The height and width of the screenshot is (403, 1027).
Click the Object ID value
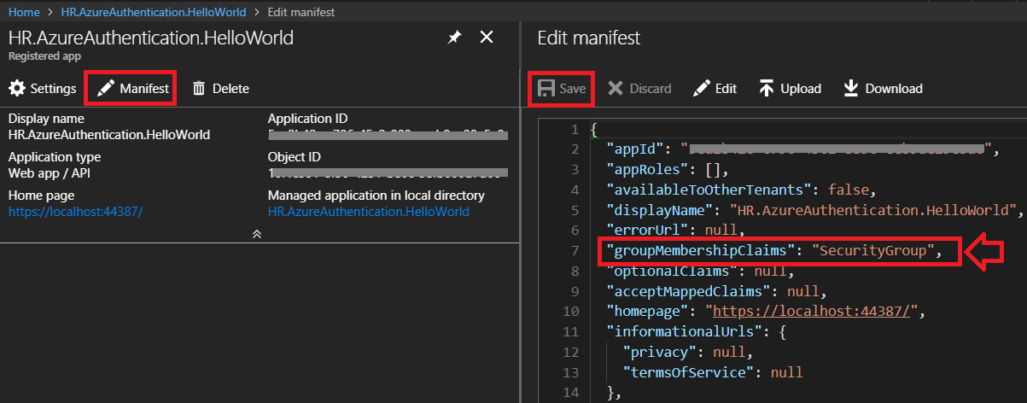point(388,173)
